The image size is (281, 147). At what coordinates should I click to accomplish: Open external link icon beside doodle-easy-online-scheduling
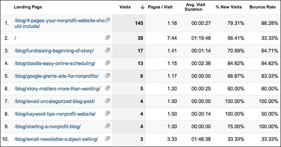tap(108, 63)
